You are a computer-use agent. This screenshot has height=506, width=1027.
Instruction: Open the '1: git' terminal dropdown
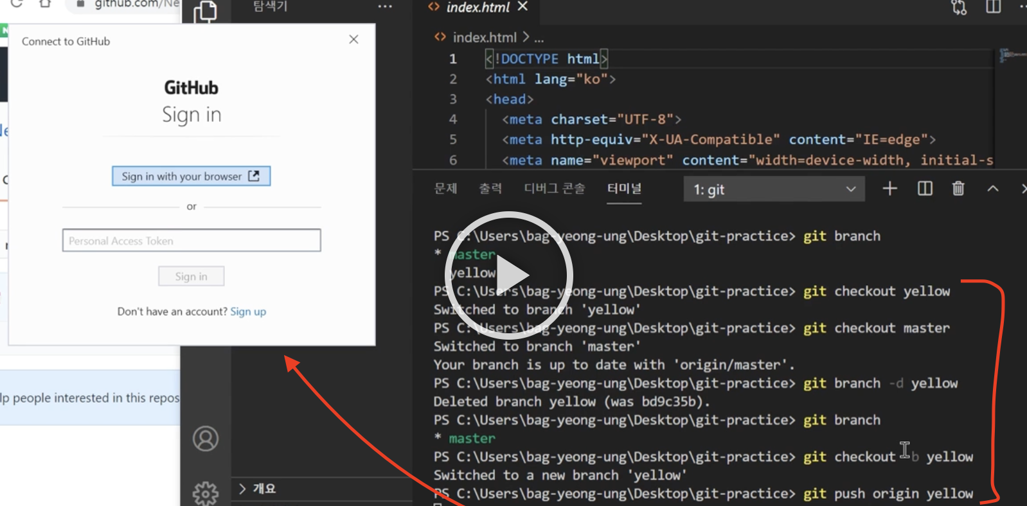pyautogui.click(x=774, y=189)
